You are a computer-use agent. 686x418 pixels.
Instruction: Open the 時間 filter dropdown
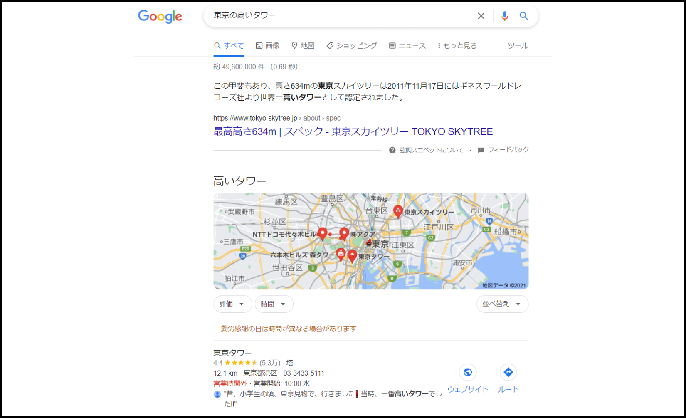(x=274, y=304)
